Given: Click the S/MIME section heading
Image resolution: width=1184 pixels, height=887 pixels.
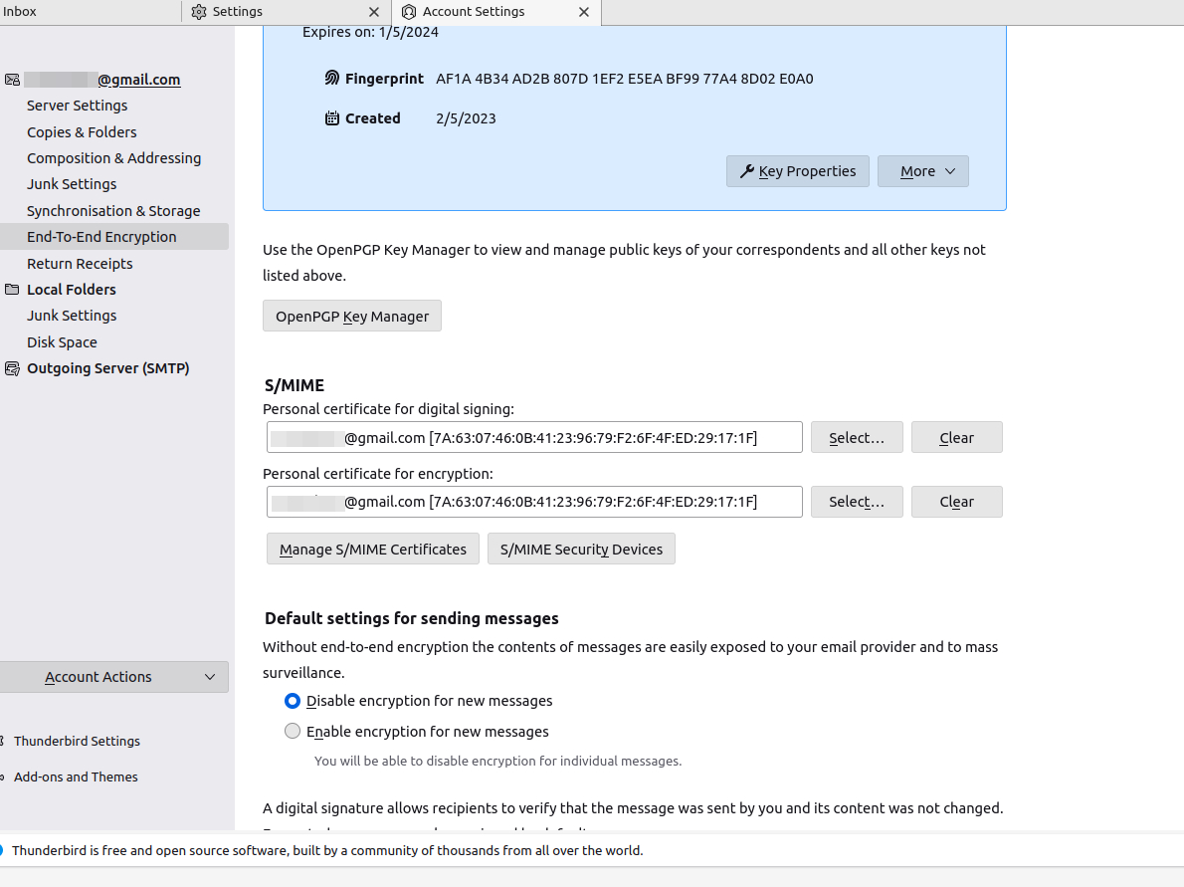Looking at the screenshot, I should point(295,385).
